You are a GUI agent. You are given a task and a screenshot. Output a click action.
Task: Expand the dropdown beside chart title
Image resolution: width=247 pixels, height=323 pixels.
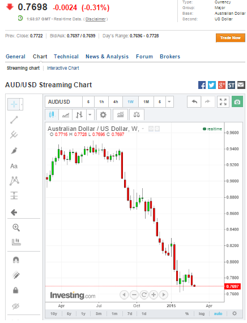[x=143, y=129]
